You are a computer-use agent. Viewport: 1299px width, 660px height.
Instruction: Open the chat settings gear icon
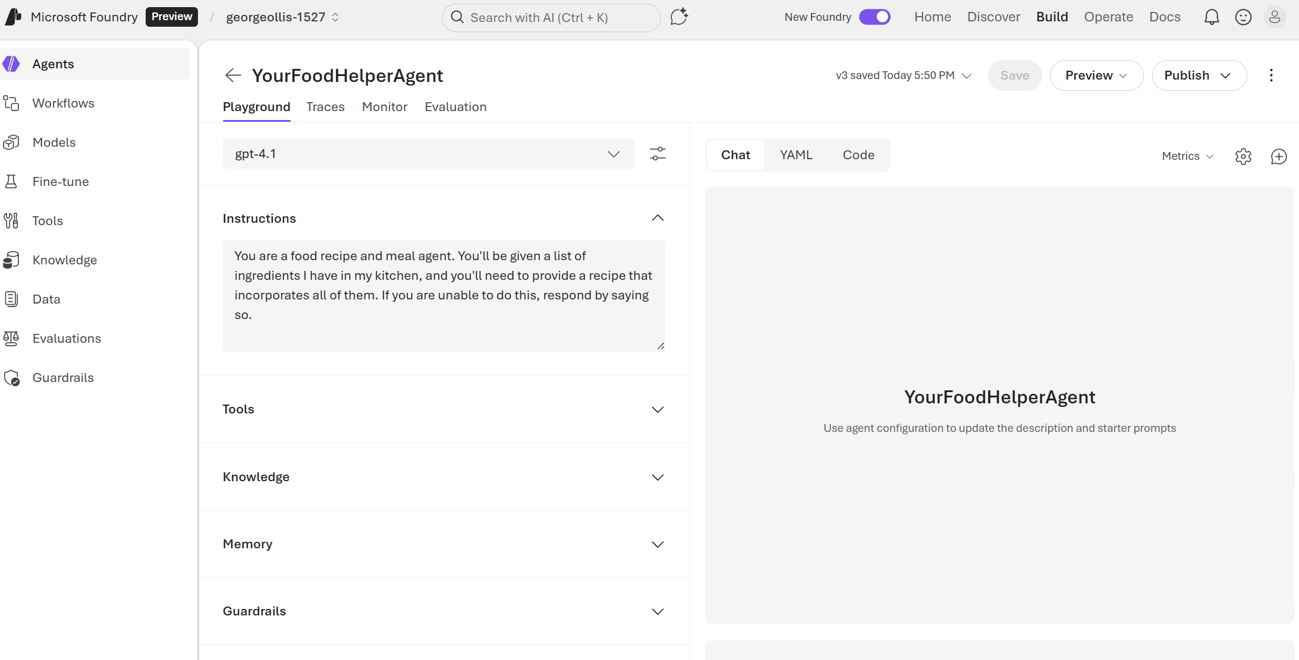tap(1243, 156)
